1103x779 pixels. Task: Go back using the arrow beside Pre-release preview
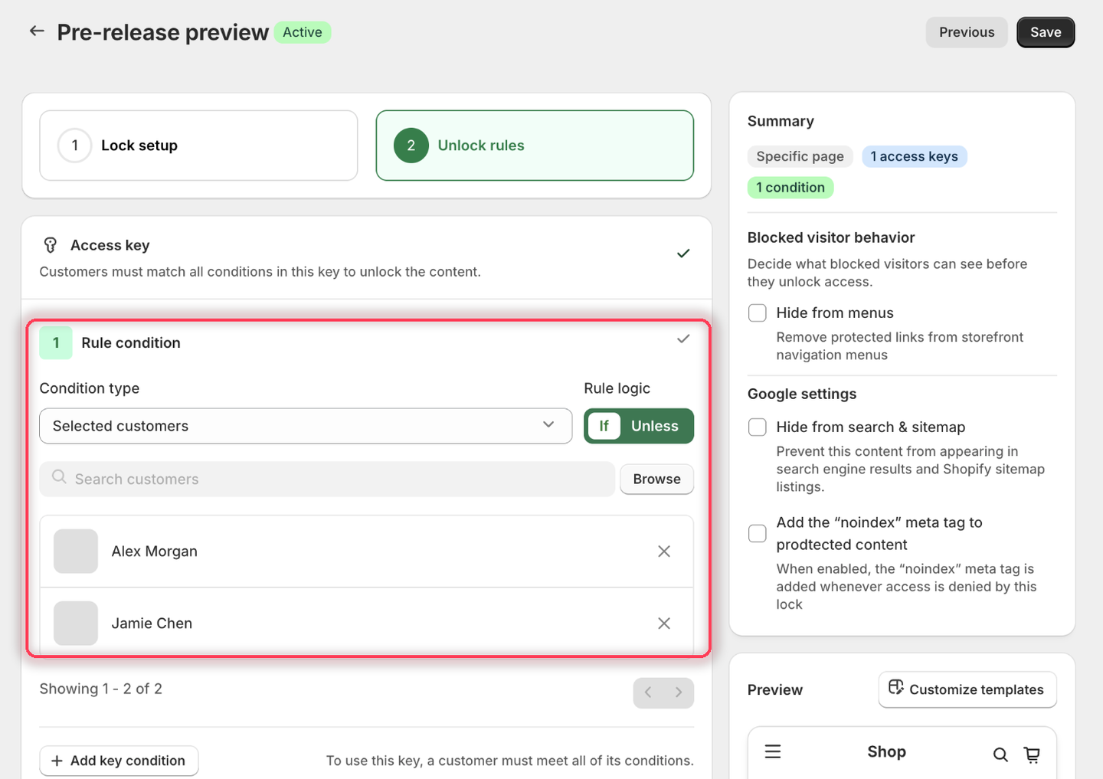click(x=36, y=31)
